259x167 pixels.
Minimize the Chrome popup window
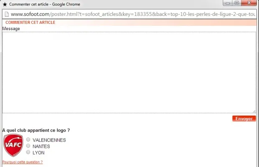point(228,3)
